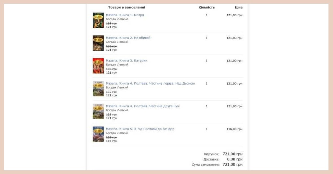333x174 pixels.
Task: Open Книга 4. Полтава. Частина перша link
Action: coord(150,83)
